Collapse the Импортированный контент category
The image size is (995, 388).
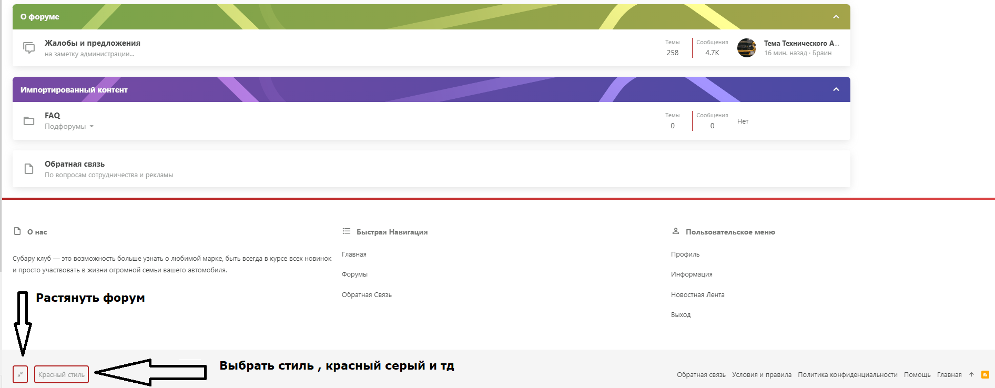(x=836, y=89)
